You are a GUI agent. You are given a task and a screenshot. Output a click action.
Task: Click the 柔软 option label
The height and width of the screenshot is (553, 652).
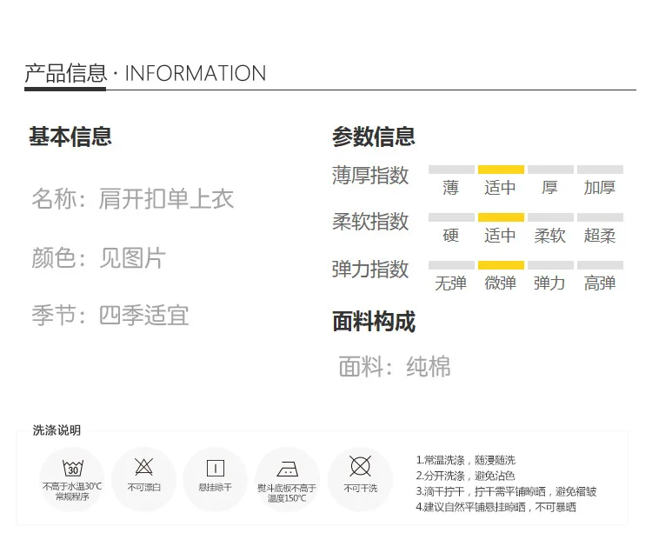pos(549,236)
